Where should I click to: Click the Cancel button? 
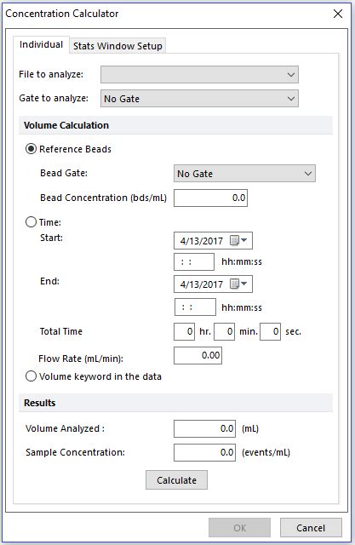[311, 528]
